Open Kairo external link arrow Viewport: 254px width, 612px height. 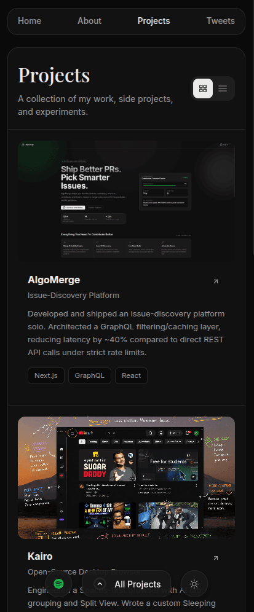[216, 558]
